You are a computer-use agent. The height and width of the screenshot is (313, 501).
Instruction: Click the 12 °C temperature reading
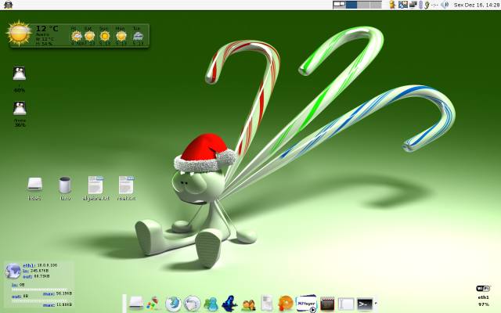[47, 28]
